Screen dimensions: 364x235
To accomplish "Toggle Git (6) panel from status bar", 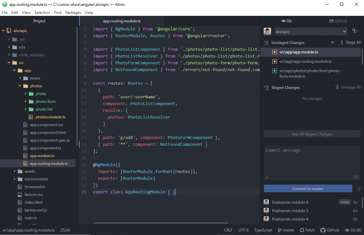I will pos(353,230).
